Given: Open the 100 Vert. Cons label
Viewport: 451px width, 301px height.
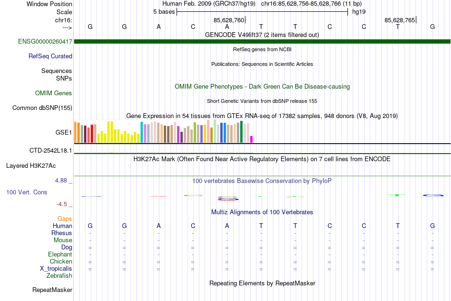Looking at the screenshot, I should (x=27, y=192).
